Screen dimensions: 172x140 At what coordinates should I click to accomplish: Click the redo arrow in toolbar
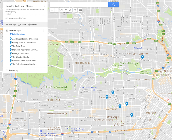(x=57, y=10)
